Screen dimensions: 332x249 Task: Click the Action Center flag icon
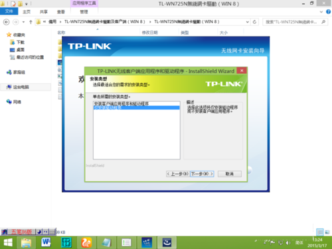pos(272,243)
